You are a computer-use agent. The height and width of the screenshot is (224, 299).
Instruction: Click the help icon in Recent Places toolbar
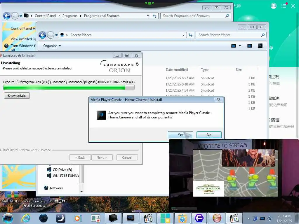coord(260,46)
